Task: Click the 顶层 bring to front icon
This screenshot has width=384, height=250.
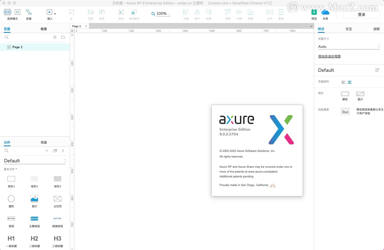Action: (x=91, y=12)
